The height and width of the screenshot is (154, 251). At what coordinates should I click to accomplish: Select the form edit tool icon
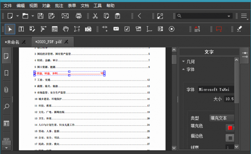(x=55, y=29)
